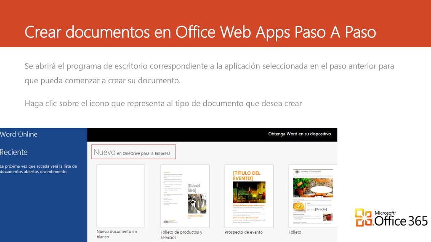Screen dimensions: 431x242
Task: Click the Word Online title
Action: tap(19, 134)
